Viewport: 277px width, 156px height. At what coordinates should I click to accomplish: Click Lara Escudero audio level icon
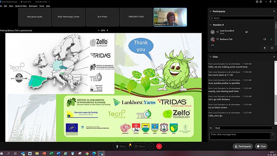point(246,32)
